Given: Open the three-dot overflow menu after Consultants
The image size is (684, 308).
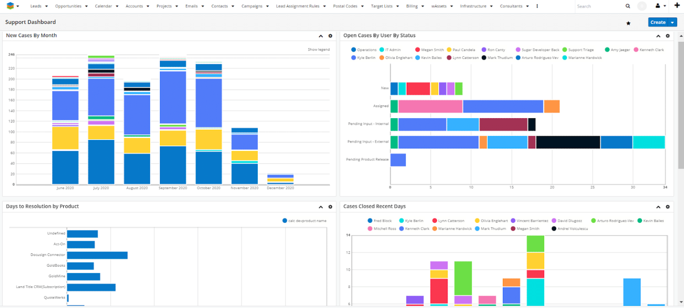Looking at the screenshot, I should tap(537, 6).
